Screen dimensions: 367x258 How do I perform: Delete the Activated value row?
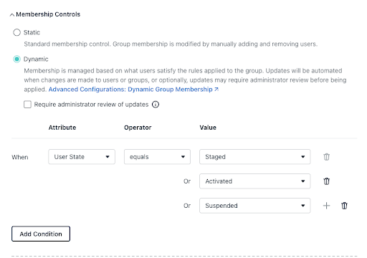coord(326,181)
